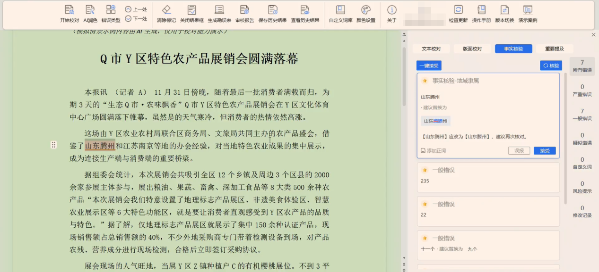Viewport: 599px width, 272px height.
Task: Launch the 演示案例 demo cases
Action: tap(528, 13)
